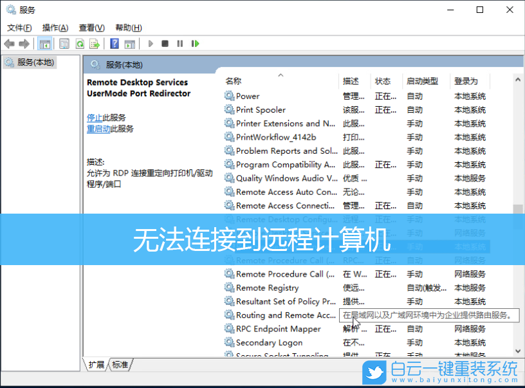525x388 pixels.
Task: Open Properties via the toolbar icon
Action: coord(64,43)
